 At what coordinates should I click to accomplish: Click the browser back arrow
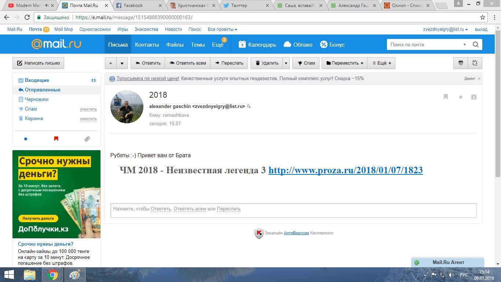coord(7,17)
